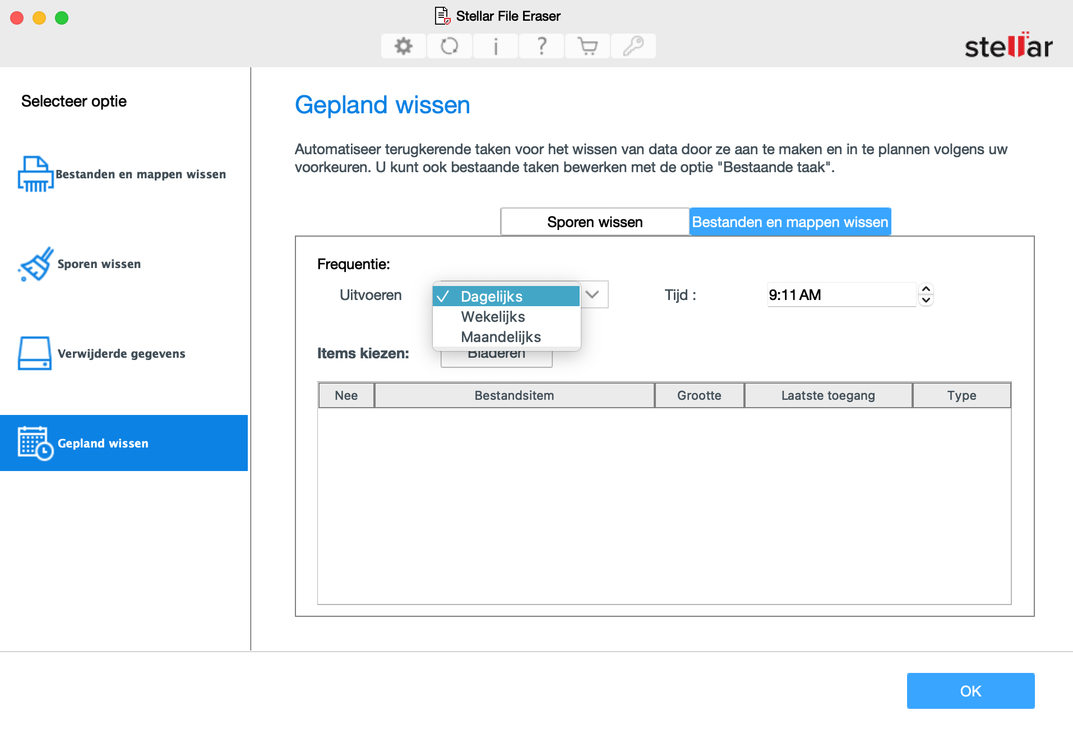Open help with the question mark icon
This screenshot has height=729, width=1073.
coord(541,46)
